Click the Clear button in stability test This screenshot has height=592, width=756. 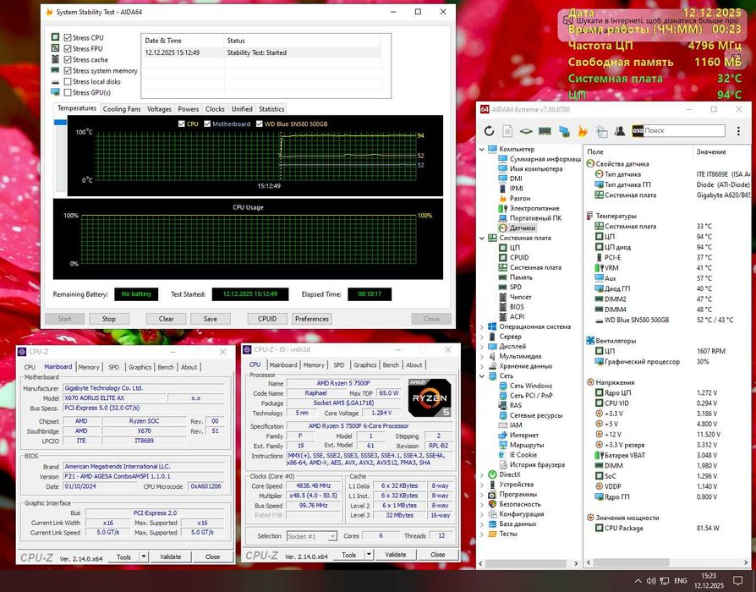166,319
